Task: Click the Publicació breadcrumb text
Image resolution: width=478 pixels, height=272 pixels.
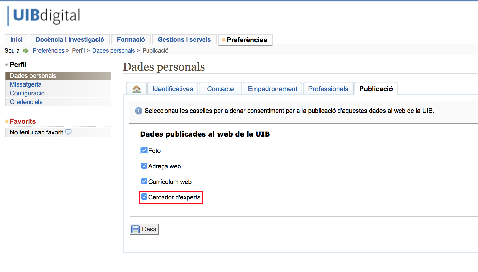Action: point(155,51)
